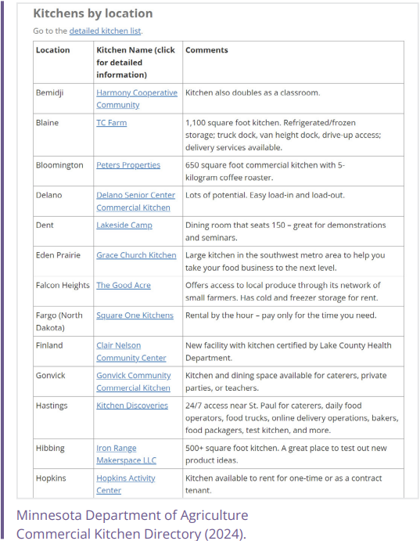
Task: Open Hopkins Activity Center link
Action: pos(126,484)
